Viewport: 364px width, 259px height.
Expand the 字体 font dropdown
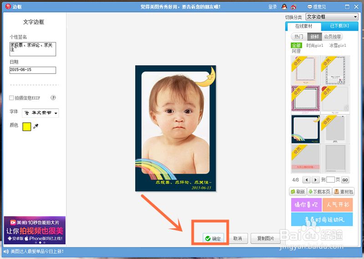pyautogui.click(x=40, y=113)
